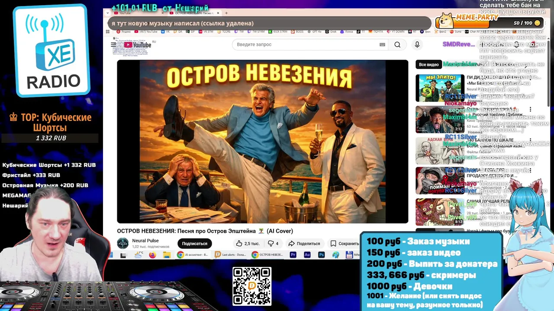
Task: Open the Paint palette icon in taskbar
Action: point(336,255)
